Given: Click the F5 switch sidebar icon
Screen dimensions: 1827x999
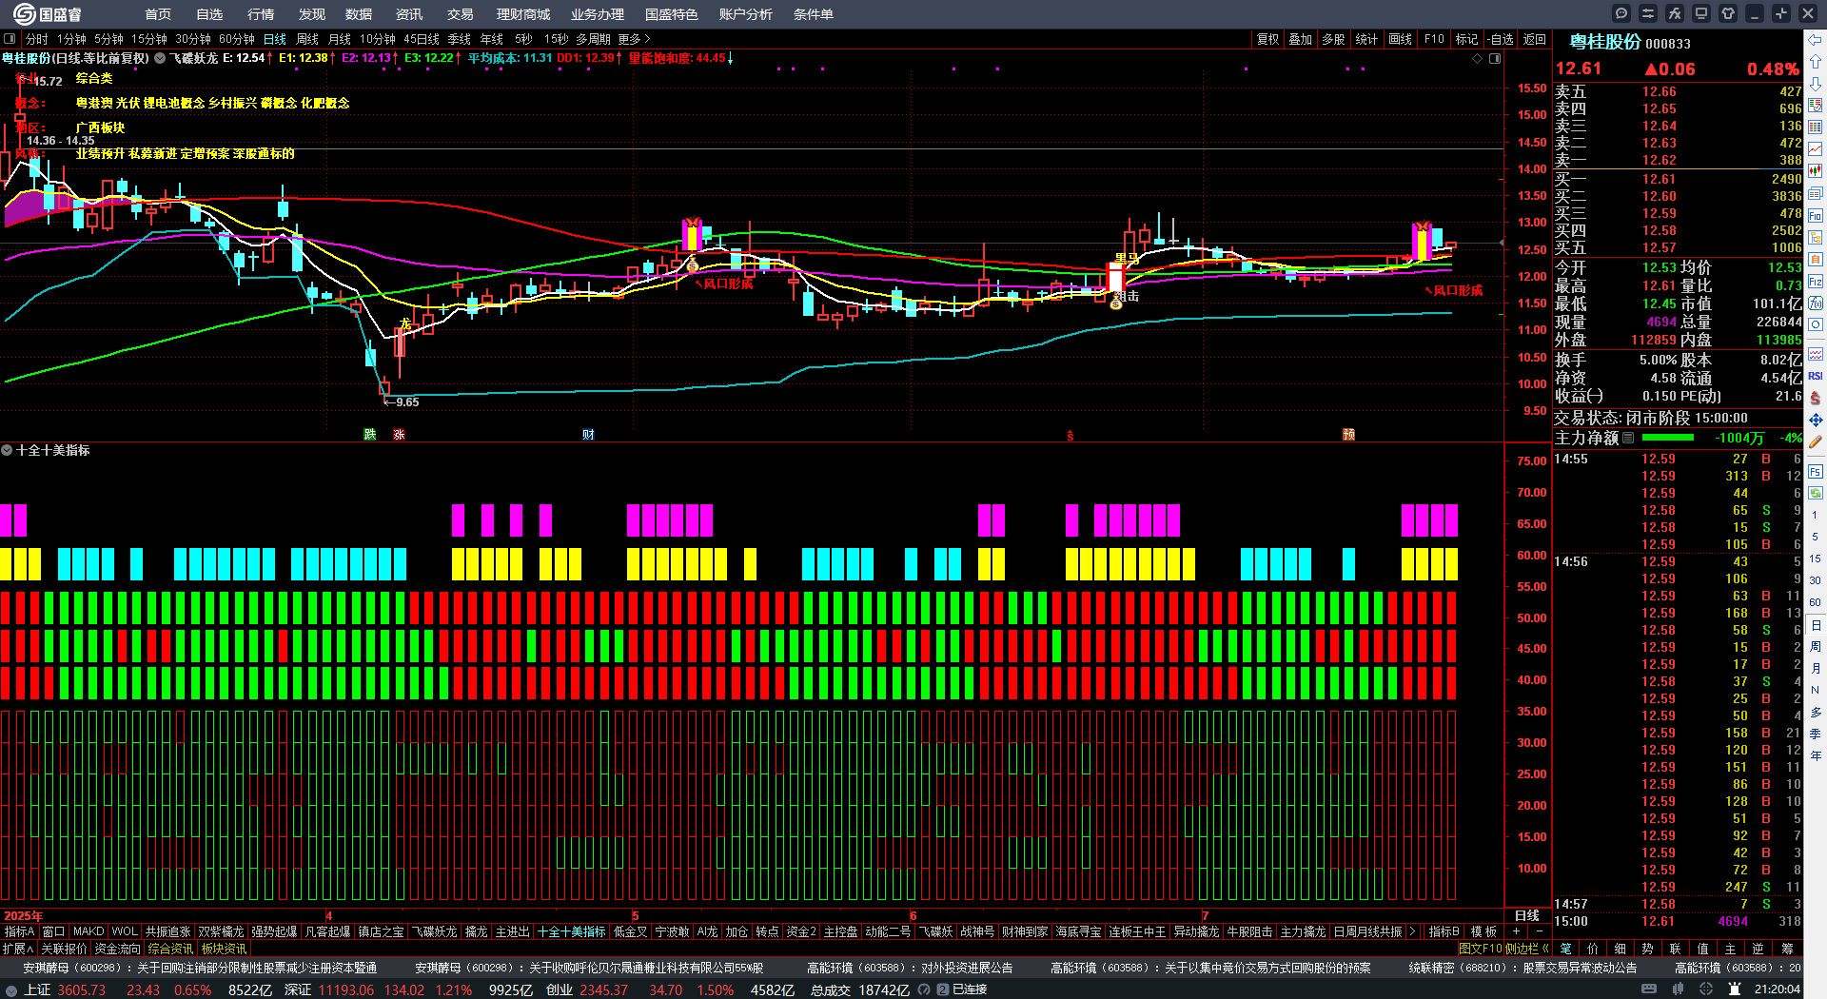Looking at the screenshot, I should [1816, 471].
